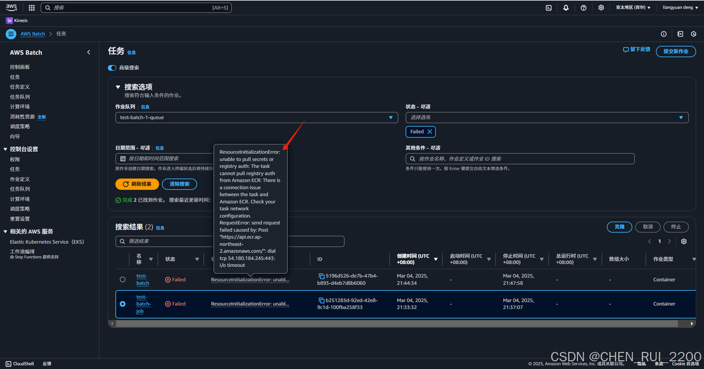Viewport: 704px width, 369px height.
Task: Open the AWS services grid menu
Action: click(x=31, y=8)
